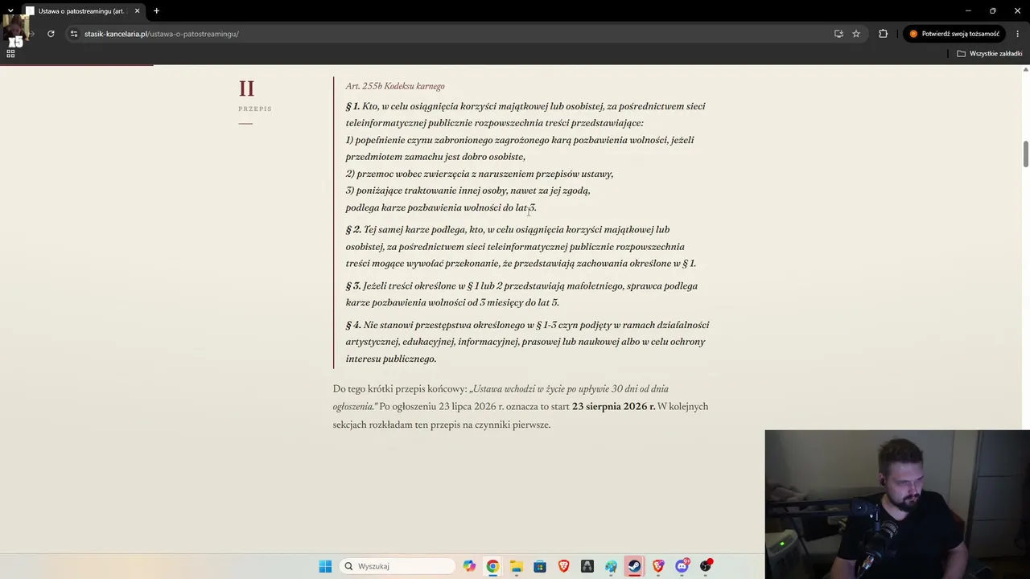Viewport: 1030px width, 579px height.
Task: Click the Art. 255b Kodeksu karnego heading
Action: pyautogui.click(x=395, y=86)
